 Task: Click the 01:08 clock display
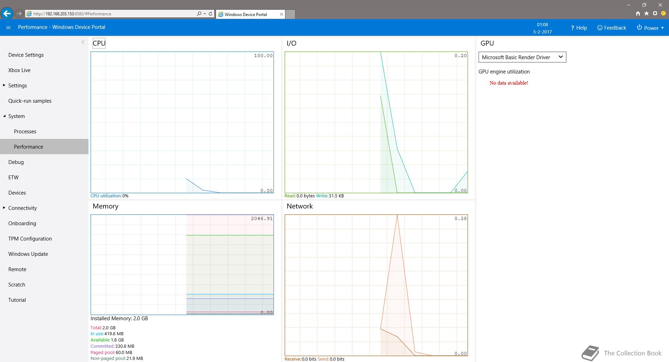[x=543, y=25]
